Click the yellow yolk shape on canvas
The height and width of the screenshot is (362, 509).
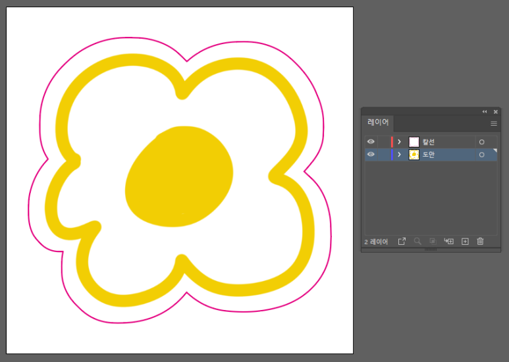pyautogui.click(x=179, y=177)
